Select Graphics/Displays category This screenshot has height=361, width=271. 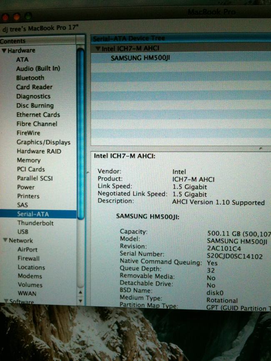coord(43,142)
